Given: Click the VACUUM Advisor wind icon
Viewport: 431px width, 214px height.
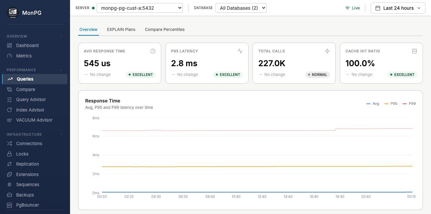Looking at the screenshot, I should pos(9,120).
